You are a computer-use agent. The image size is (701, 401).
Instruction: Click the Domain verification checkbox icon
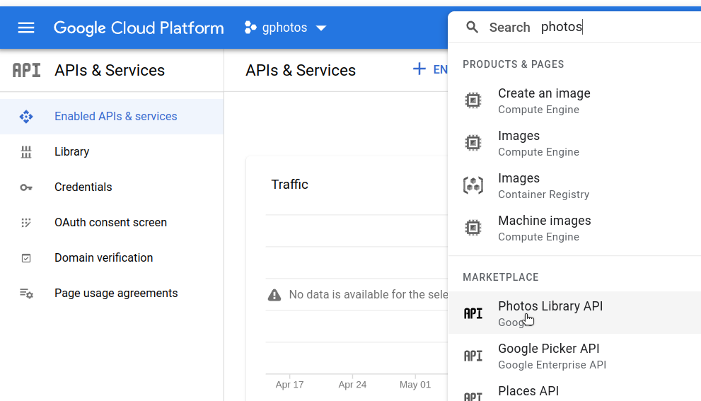[26, 258]
